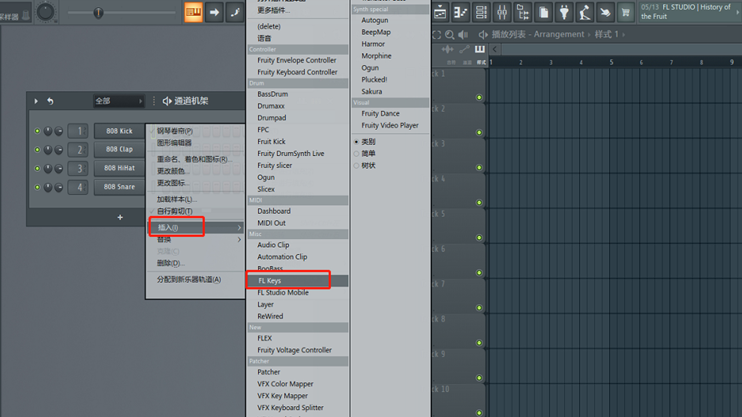Open the 播放列表 speaker menu icon
The height and width of the screenshot is (417, 742).
point(483,35)
